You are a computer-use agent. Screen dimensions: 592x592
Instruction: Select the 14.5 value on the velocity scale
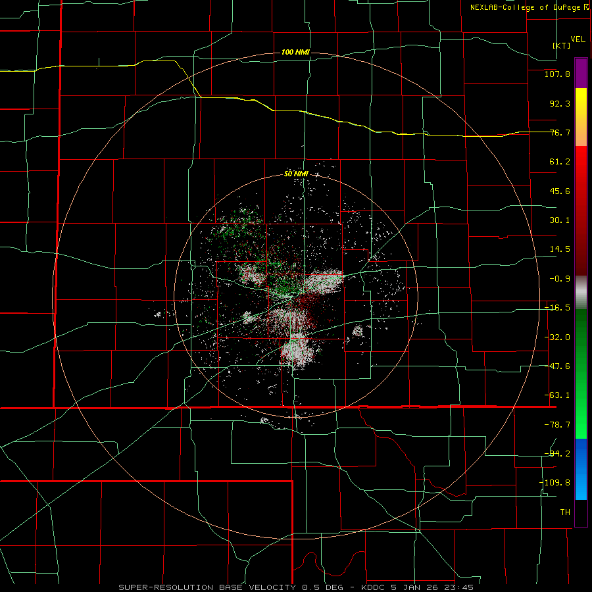click(560, 249)
